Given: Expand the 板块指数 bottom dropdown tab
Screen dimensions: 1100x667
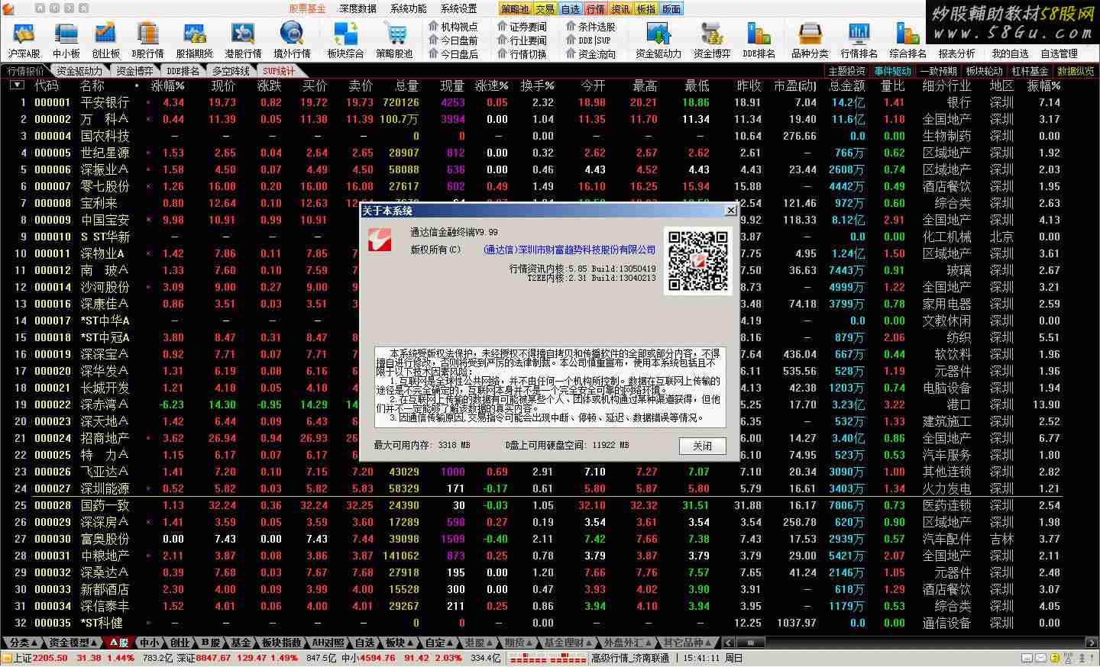Looking at the screenshot, I should 282,643.
